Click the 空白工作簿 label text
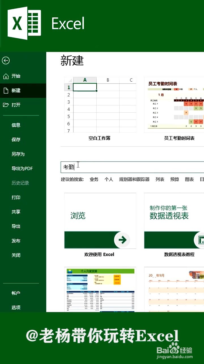 click(99, 138)
